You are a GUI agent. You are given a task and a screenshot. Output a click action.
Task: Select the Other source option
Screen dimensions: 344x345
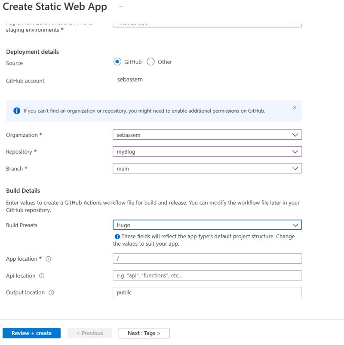click(x=151, y=62)
